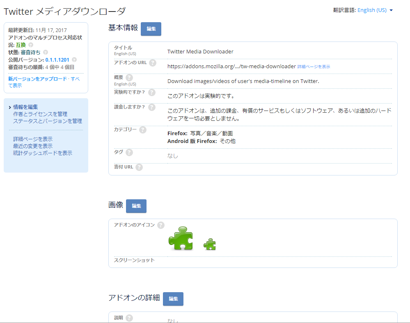Click page heading Twitter メディアダウンローダ

coord(64,12)
